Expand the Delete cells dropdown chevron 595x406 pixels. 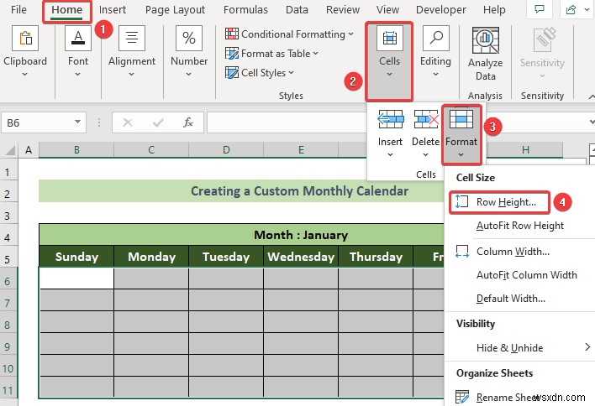click(426, 154)
